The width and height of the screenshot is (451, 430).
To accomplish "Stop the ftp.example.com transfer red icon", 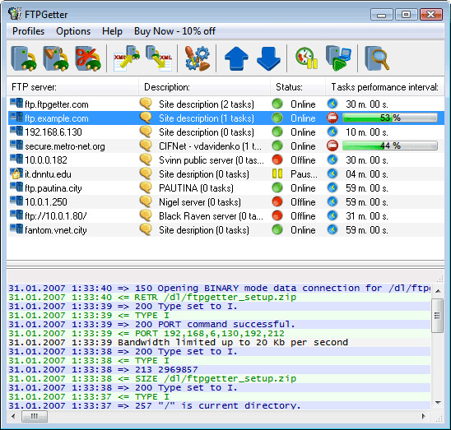I will coord(332,118).
